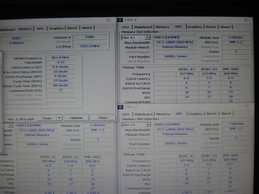The image size is (259, 194).
Task: Click the DRAM Frequency value 801.8 MHz
Action: (x=60, y=58)
